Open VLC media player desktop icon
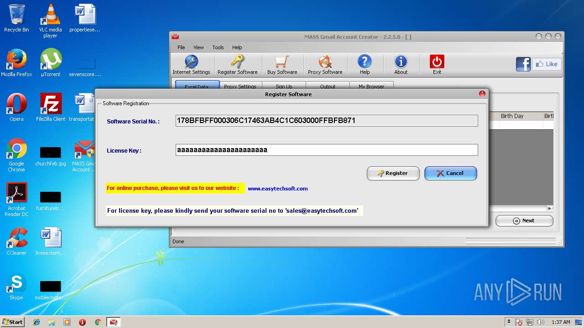The image size is (584, 328). (50, 21)
